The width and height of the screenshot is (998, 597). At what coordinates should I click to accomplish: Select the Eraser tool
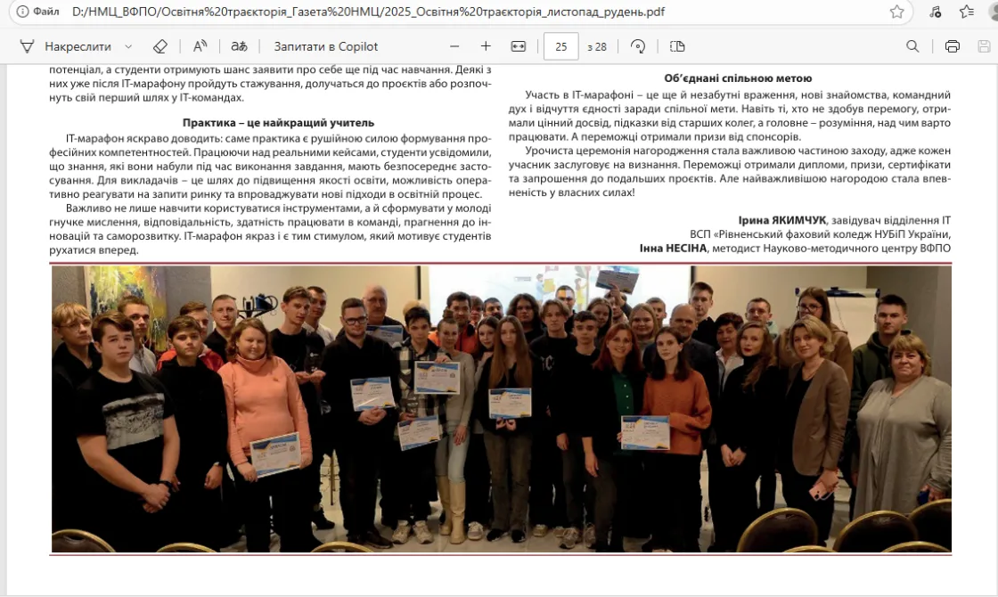[x=160, y=46]
